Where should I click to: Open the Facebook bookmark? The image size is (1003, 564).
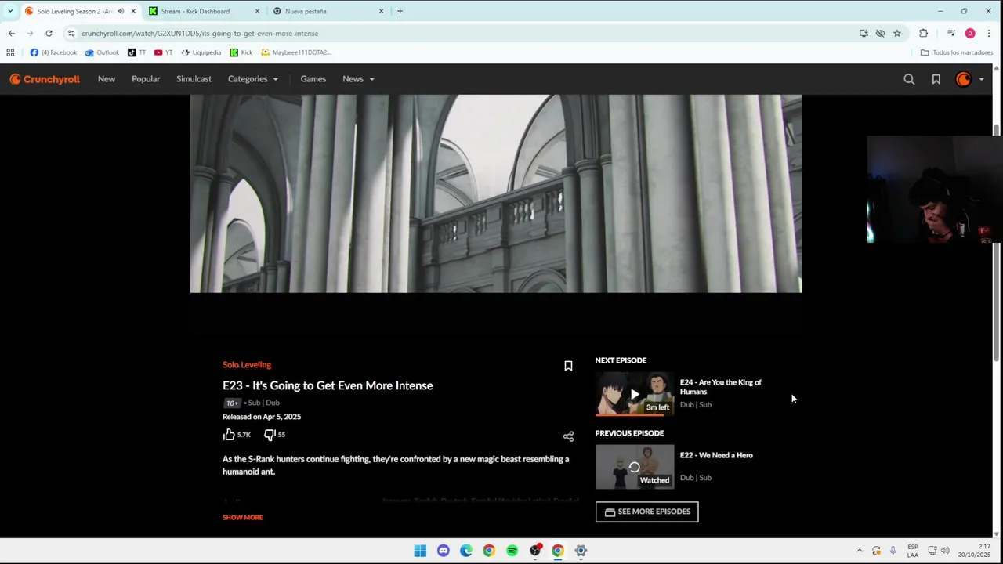53,52
